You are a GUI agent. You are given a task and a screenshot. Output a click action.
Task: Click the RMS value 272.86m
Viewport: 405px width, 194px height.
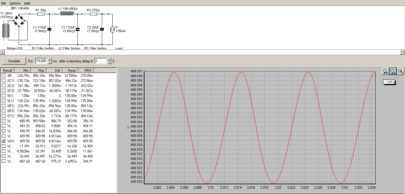point(87,80)
